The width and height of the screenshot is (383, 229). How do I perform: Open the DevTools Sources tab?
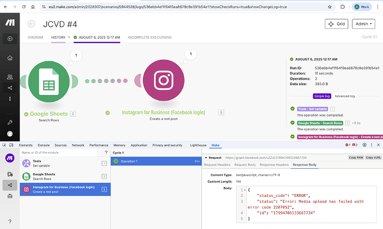(61, 145)
